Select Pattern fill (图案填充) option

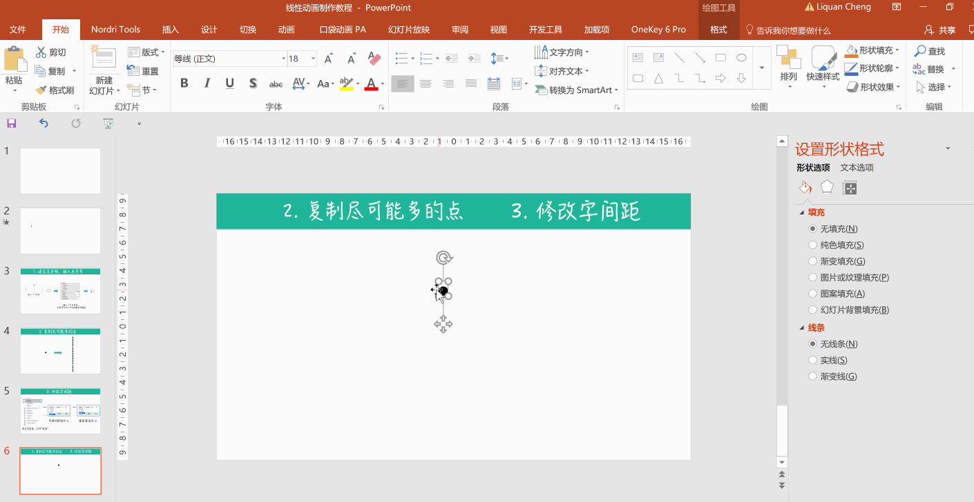(x=837, y=294)
